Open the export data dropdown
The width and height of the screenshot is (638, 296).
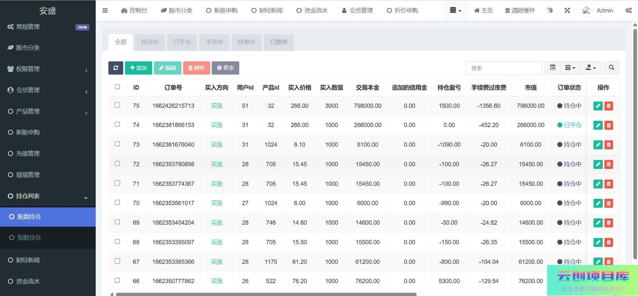(x=591, y=68)
